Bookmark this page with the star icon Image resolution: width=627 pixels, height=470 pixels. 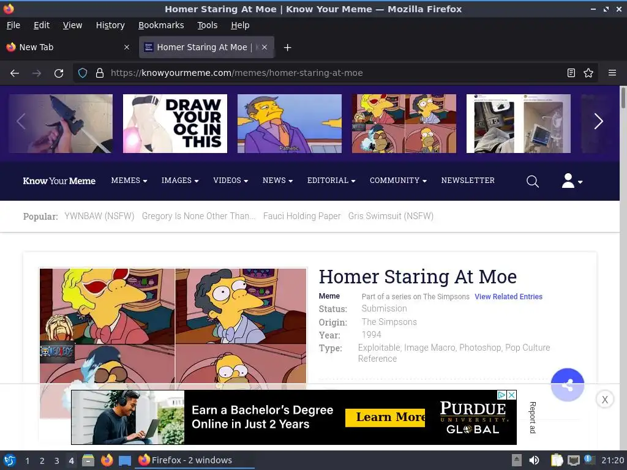pos(588,73)
